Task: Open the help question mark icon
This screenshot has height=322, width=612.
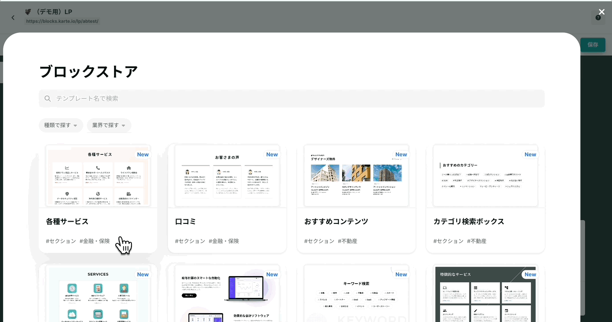Action: pyautogui.click(x=598, y=18)
